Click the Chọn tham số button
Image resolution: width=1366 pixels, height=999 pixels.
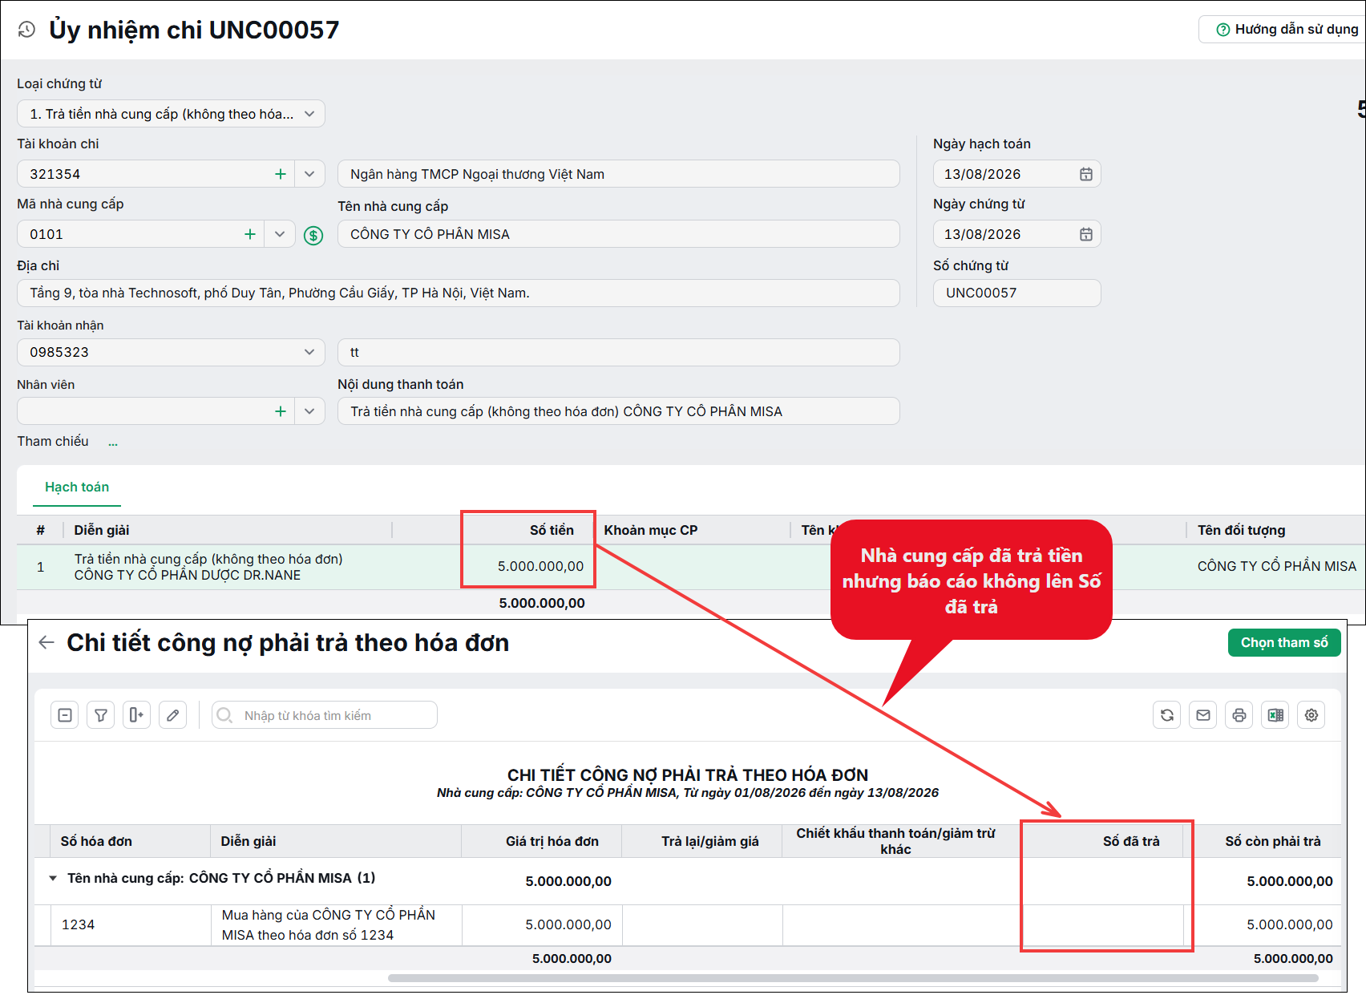(x=1284, y=642)
